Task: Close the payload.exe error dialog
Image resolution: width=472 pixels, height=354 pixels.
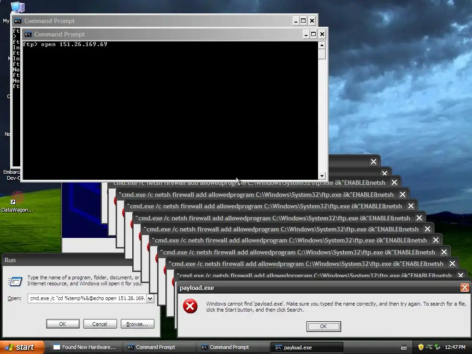Action: pos(465,288)
